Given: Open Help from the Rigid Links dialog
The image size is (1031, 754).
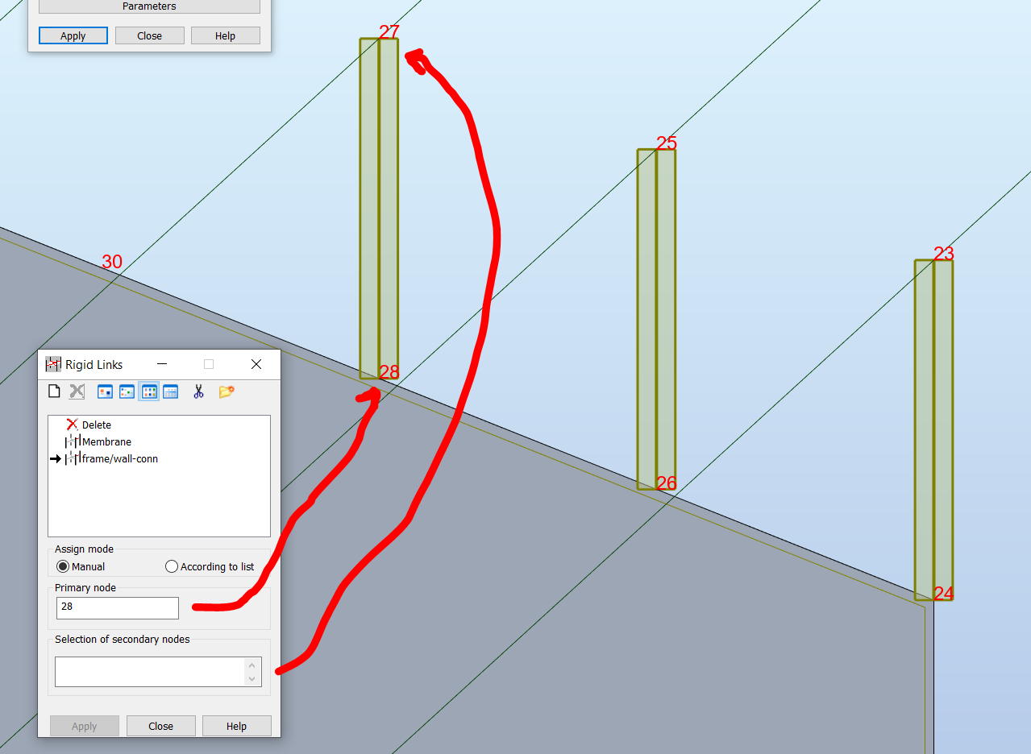Looking at the screenshot, I should tap(236, 726).
